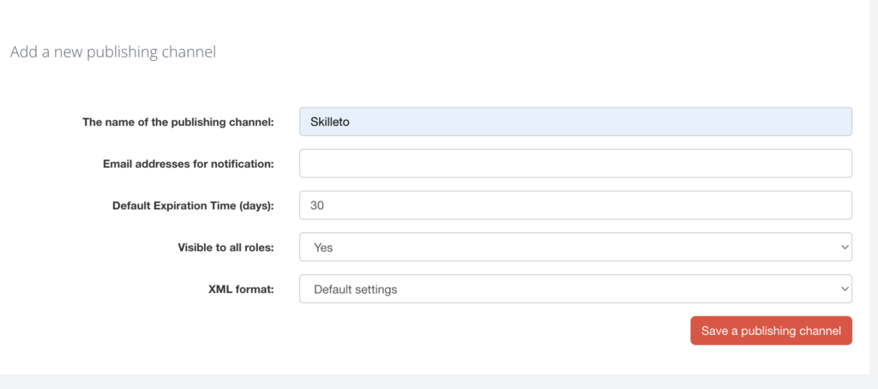Click the 'Add a new publishing channel' heading
Screen dimensions: 878x389
[112, 52]
